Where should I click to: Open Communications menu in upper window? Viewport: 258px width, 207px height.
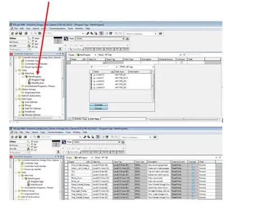(57, 29)
